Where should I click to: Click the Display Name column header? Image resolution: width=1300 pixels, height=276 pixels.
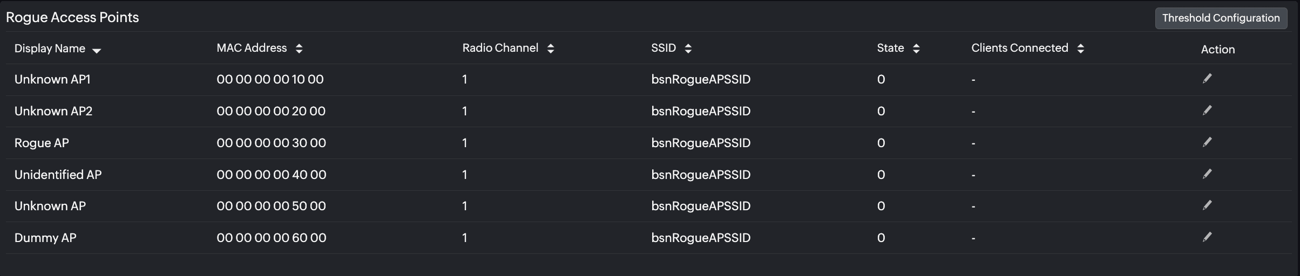coord(50,49)
